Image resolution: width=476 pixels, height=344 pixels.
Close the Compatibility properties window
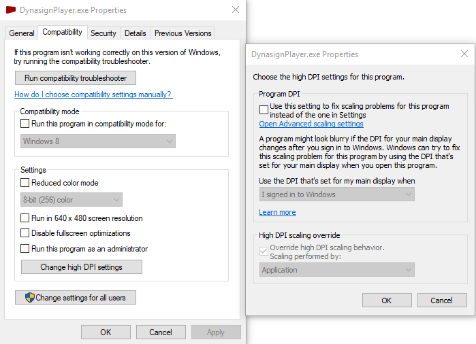[x=236, y=10]
